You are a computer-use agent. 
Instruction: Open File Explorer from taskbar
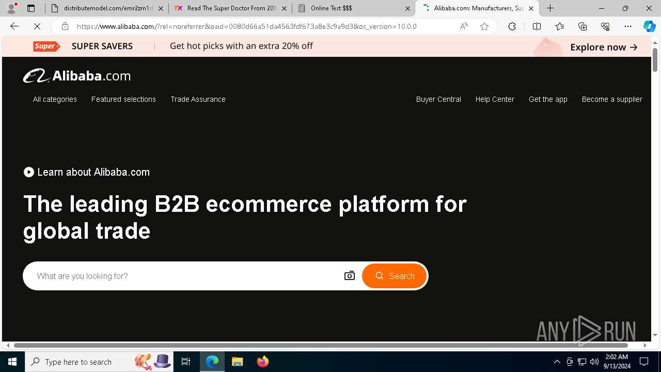pyautogui.click(x=238, y=362)
